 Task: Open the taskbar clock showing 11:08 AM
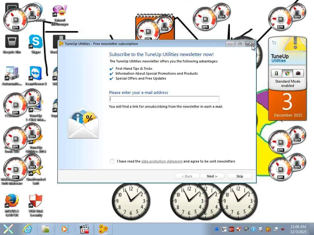pyautogui.click(x=298, y=229)
